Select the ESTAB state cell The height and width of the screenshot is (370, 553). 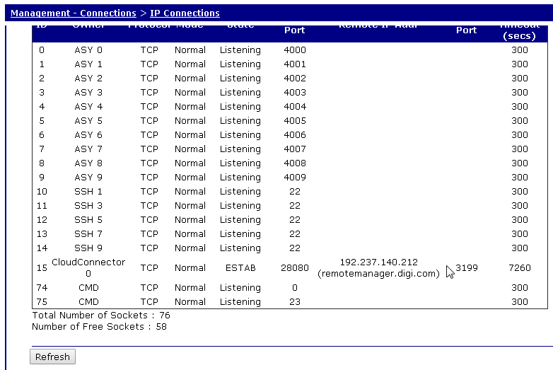coord(240,268)
